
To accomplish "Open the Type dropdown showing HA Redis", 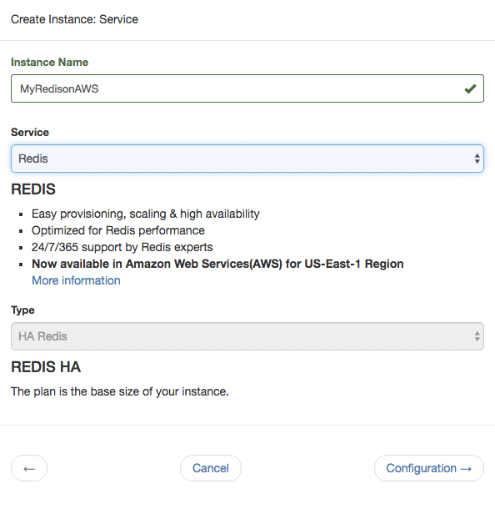I will point(247,336).
